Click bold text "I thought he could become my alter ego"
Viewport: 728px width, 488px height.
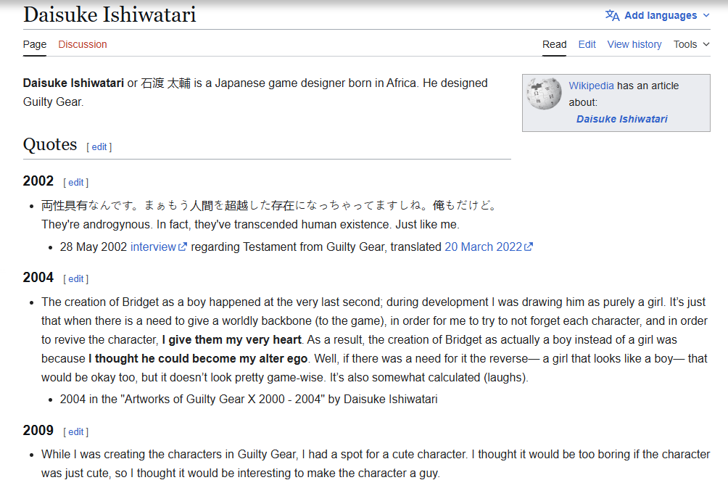[x=198, y=359]
